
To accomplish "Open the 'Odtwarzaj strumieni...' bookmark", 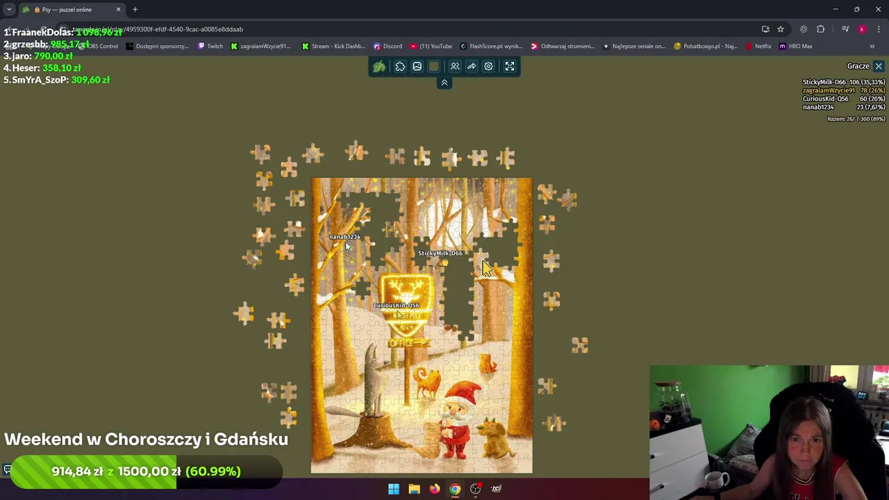I will pos(563,47).
